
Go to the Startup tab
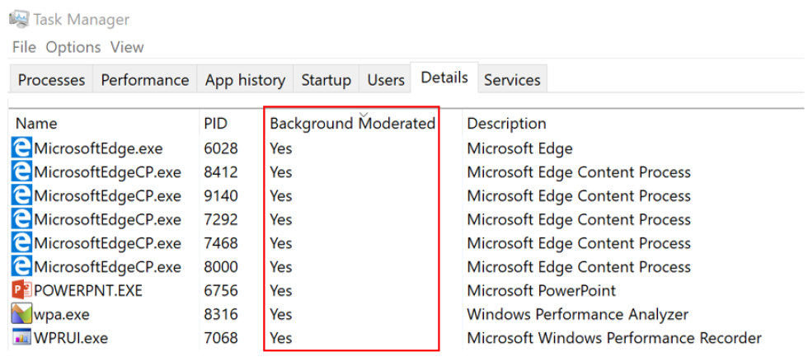[326, 80]
